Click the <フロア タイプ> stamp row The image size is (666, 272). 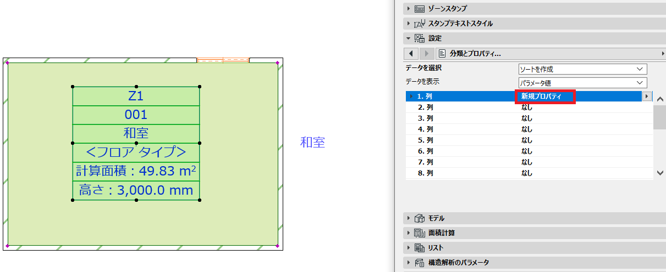coord(136,152)
